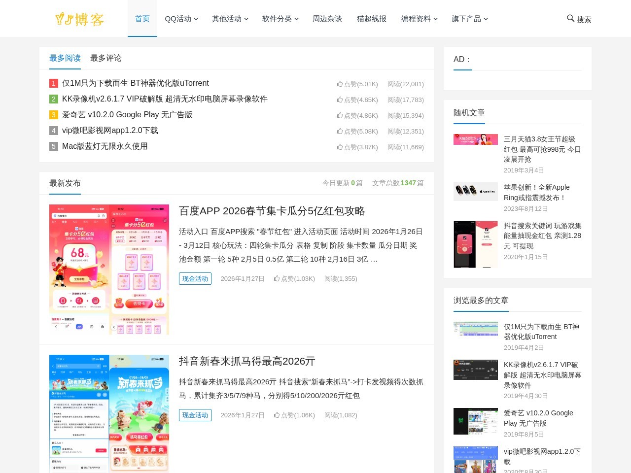The image size is (631, 473).
Task: Open 三月天猫3.8女王节超级红包 random article
Action: coord(542,149)
